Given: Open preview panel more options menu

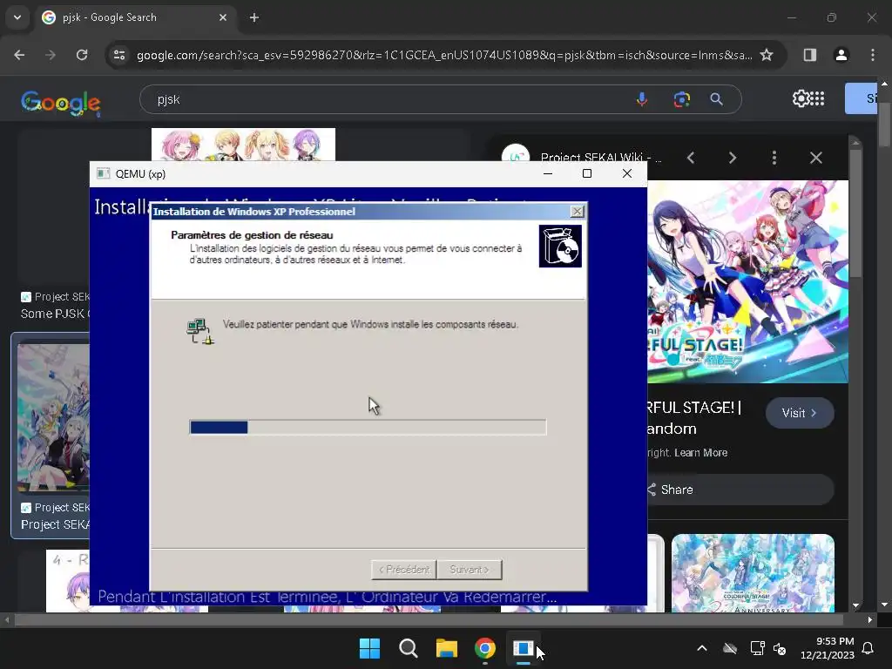Looking at the screenshot, I should point(774,158).
